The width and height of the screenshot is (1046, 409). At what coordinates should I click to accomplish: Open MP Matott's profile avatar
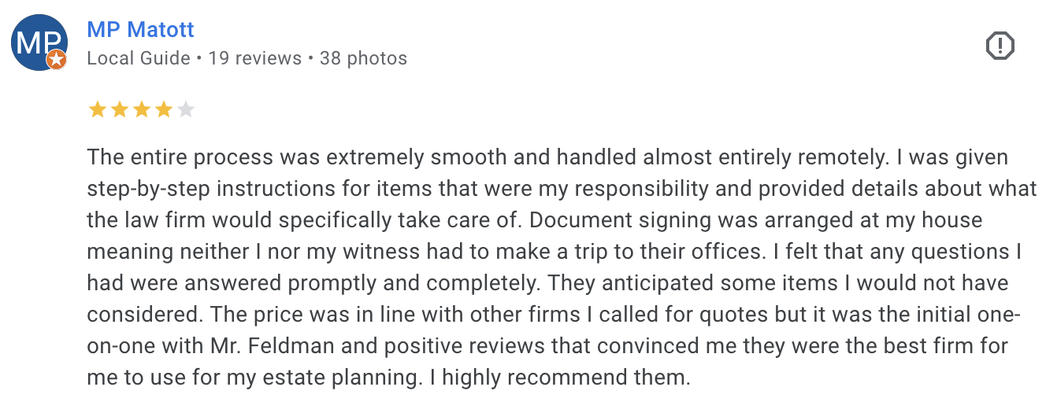pos(39,42)
